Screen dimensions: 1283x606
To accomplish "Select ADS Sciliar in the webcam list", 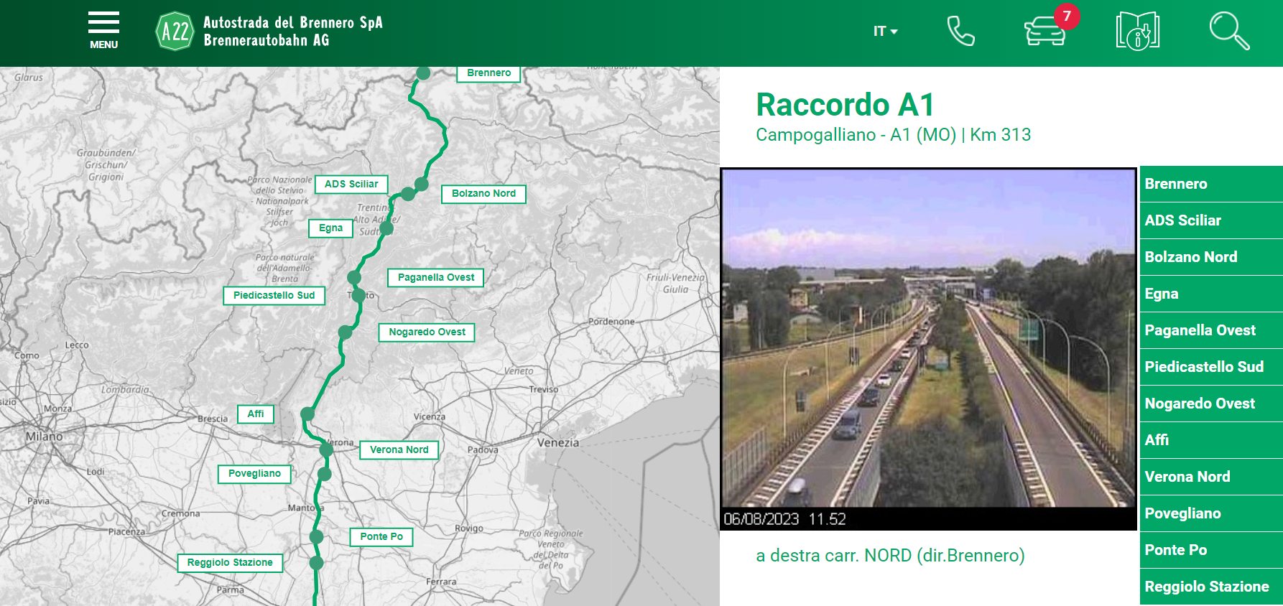I will (1211, 220).
